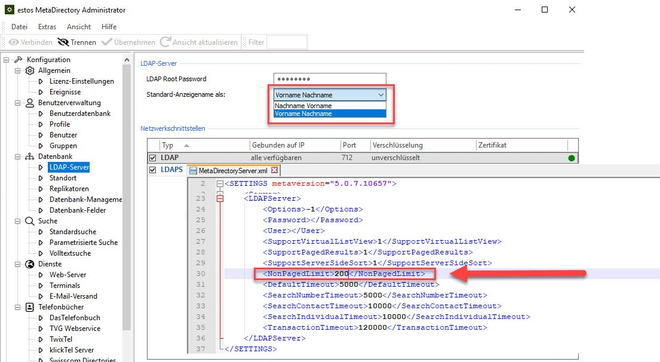
Task: Toggle the LDAP interface checkbox
Action: tap(153, 158)
